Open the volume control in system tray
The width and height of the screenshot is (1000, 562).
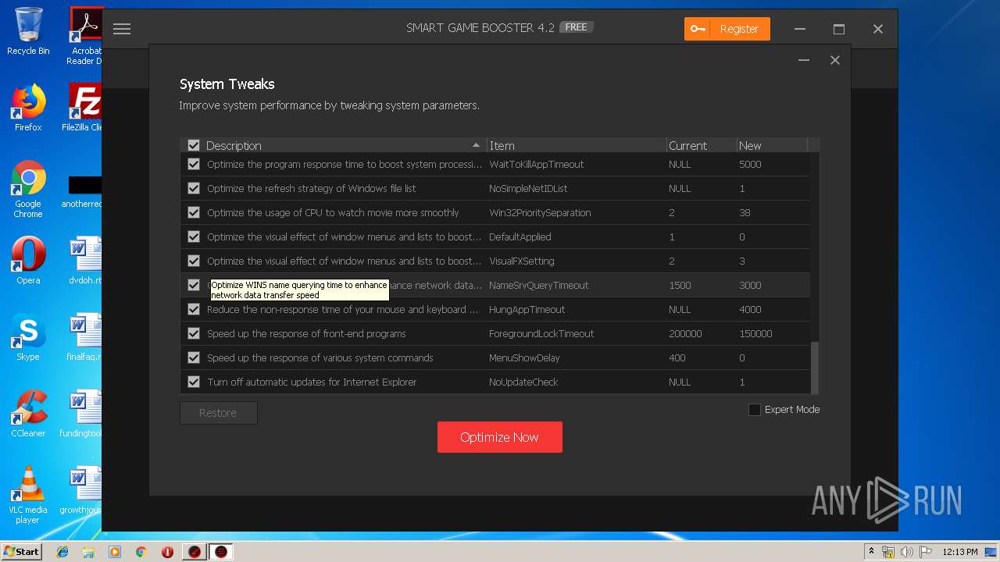pyautogui.click(x=906, y=552)
